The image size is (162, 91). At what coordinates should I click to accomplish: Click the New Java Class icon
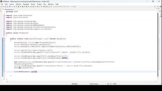pyautogui.click(x=33, y=7)
